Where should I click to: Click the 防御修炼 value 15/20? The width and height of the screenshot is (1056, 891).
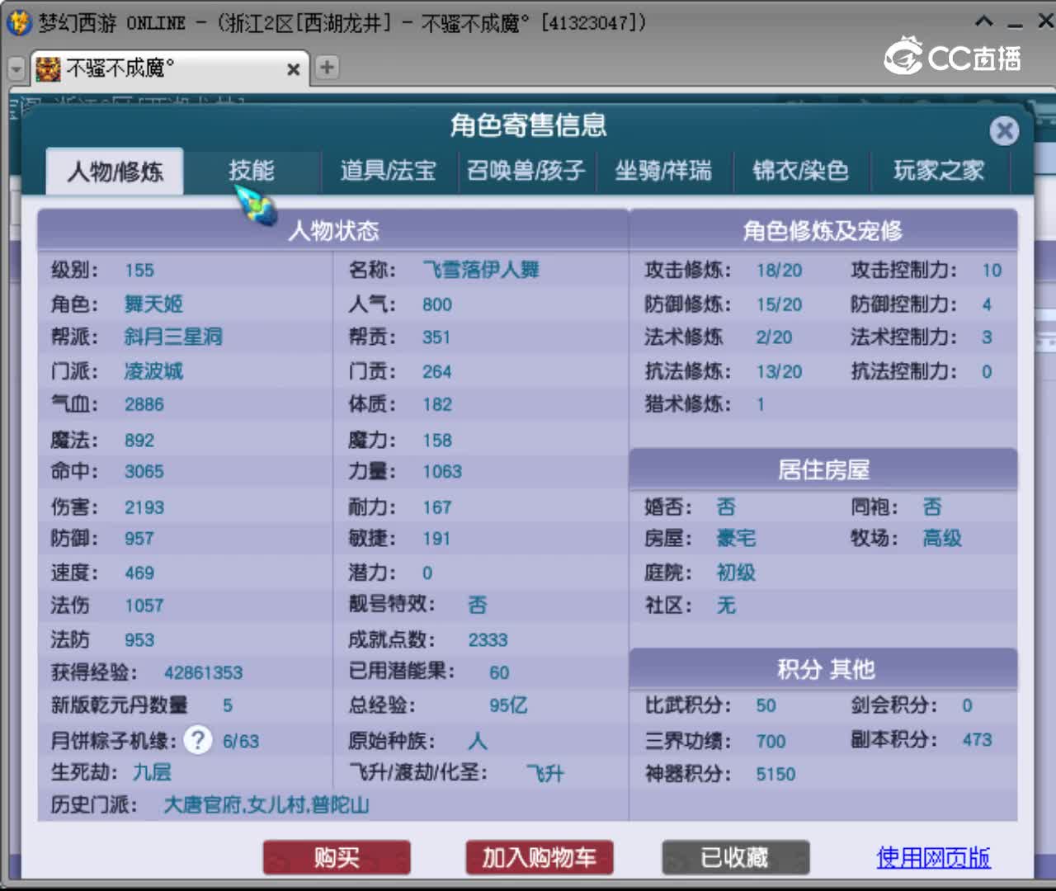[779, 304]
